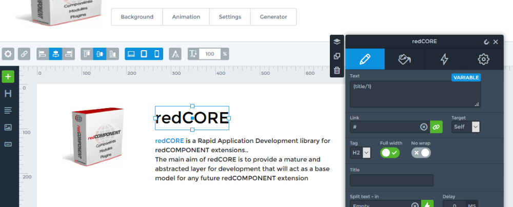Click the VARIABLE button
Viewport: 513px width, 207px height.
[x=466, y=77]
